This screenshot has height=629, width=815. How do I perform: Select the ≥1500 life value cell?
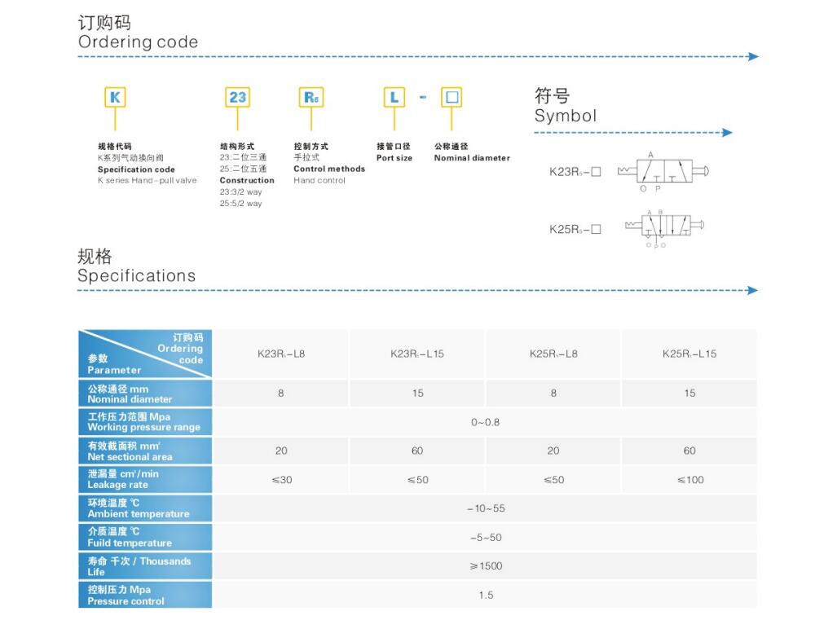[485, 566]
